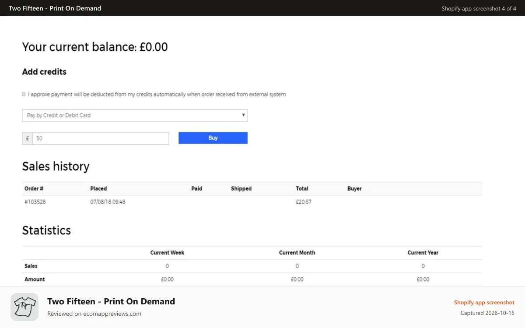This screenshot has width=525, height=328.
Task: Click the Paid column header
Action: [x=197, y=188]
